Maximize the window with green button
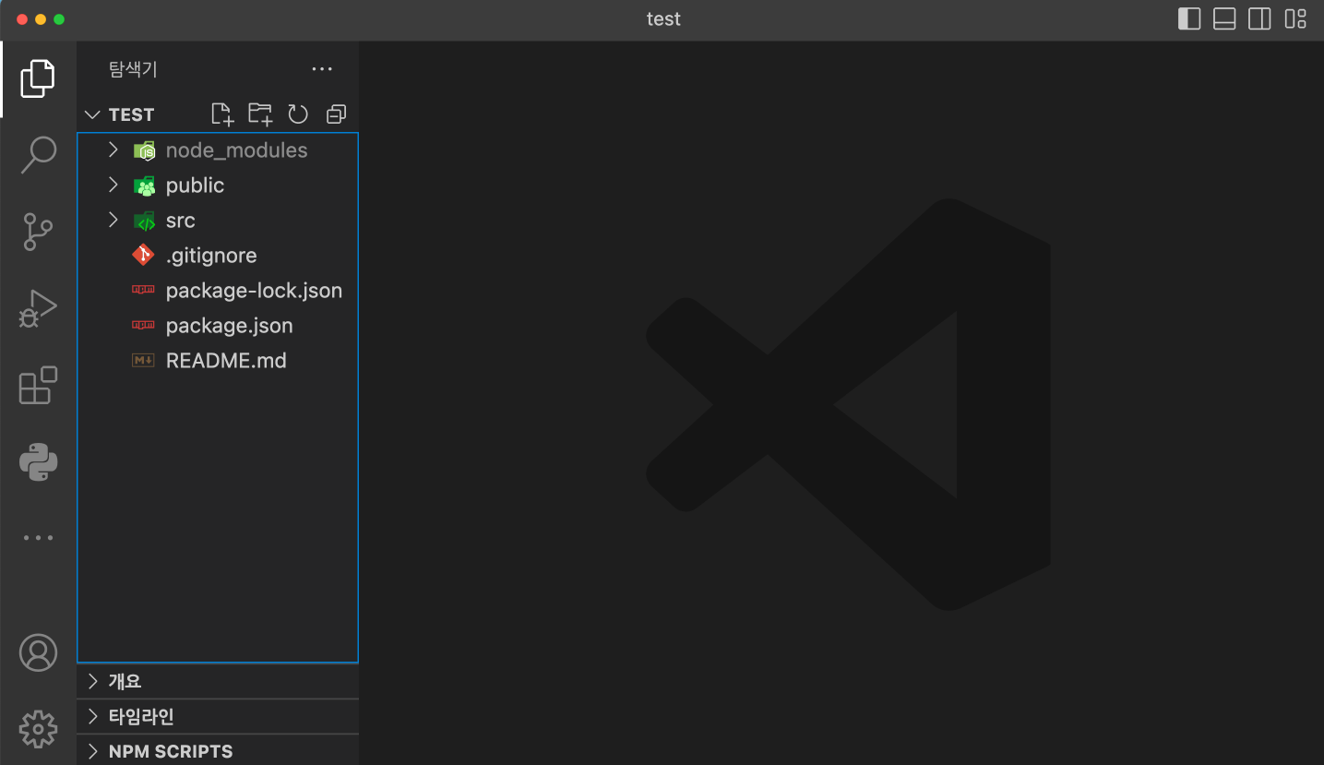This screenshot has height=765, width=1324. (59, 19)
